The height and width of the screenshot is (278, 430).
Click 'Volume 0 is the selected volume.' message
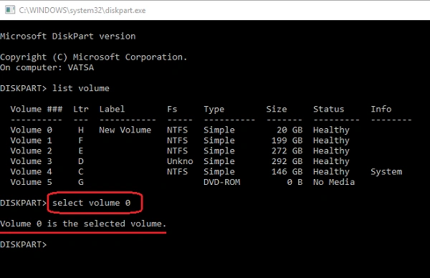(x=83, y=224)
